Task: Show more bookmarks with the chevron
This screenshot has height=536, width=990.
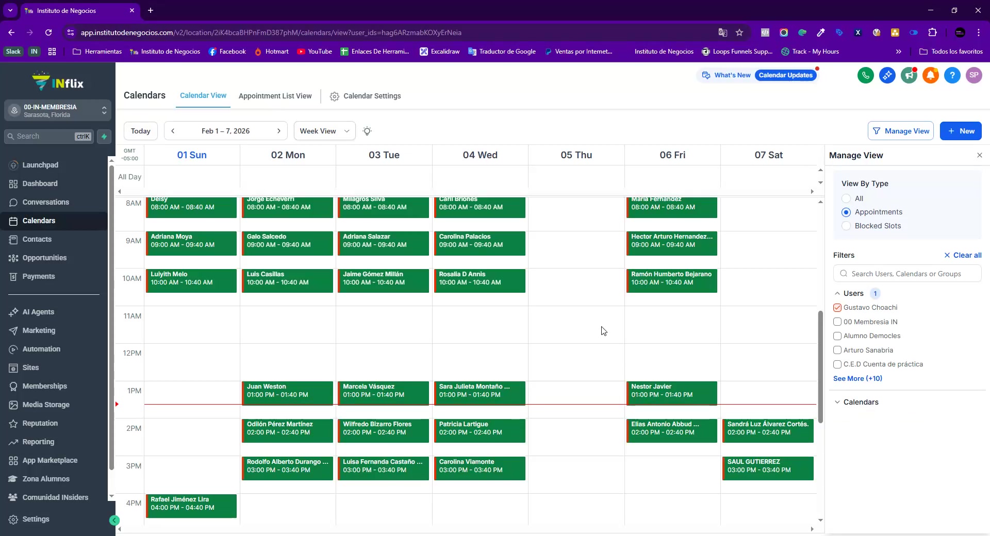Action: tap(899, 52)
